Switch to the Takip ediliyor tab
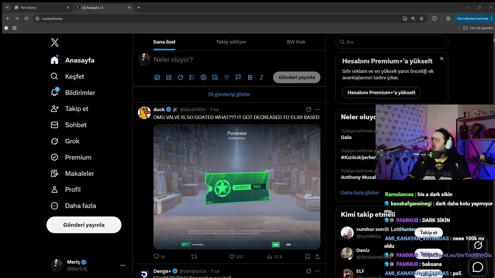This screenshot has width=495, height=278. point(231,42)
